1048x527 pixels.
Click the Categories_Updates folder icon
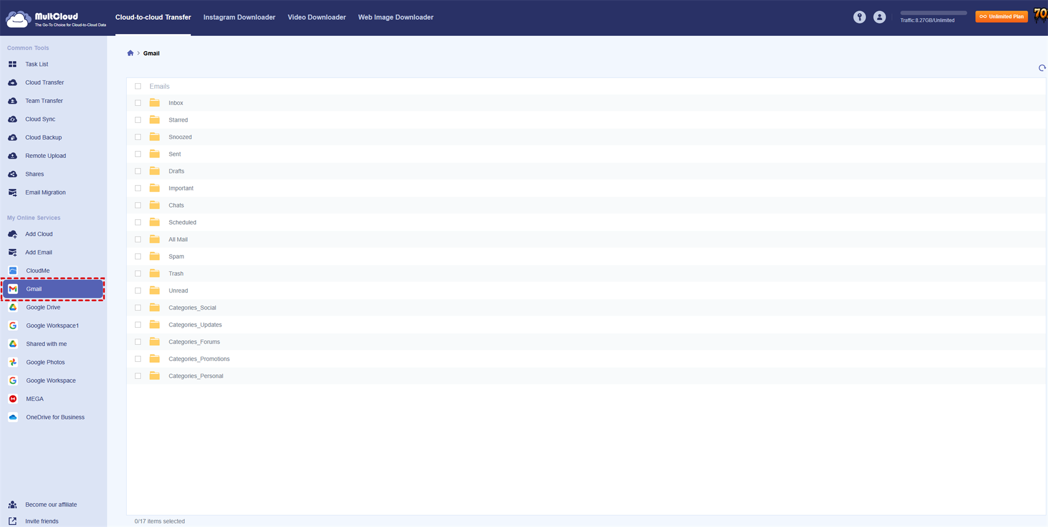pos(155,324)
